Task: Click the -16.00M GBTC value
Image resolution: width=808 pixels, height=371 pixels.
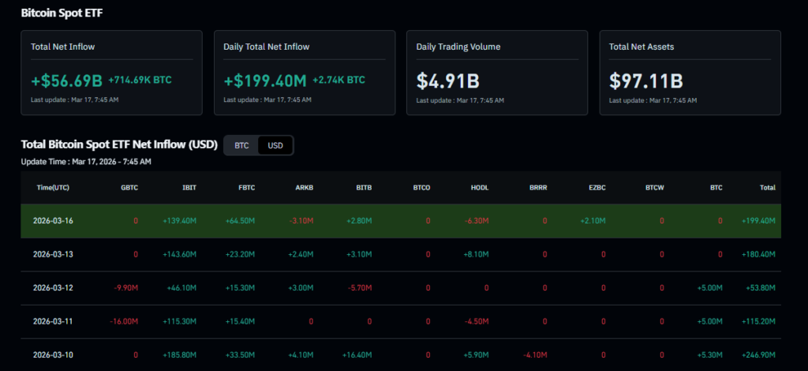Action: tap(124, 321)
